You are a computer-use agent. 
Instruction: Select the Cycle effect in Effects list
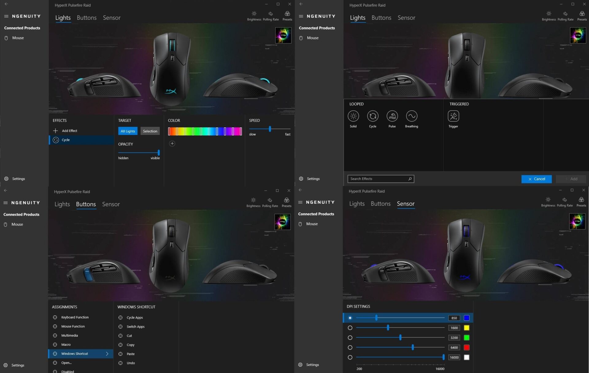click(x=81, y=140)
